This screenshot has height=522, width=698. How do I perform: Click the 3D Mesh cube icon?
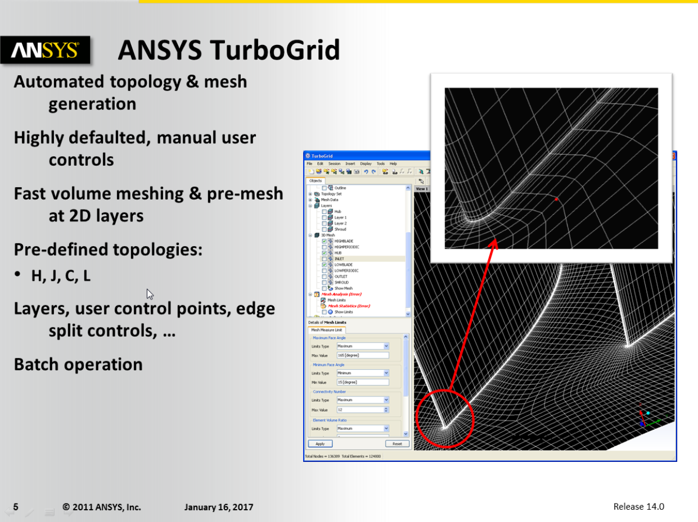pos(317,235)
